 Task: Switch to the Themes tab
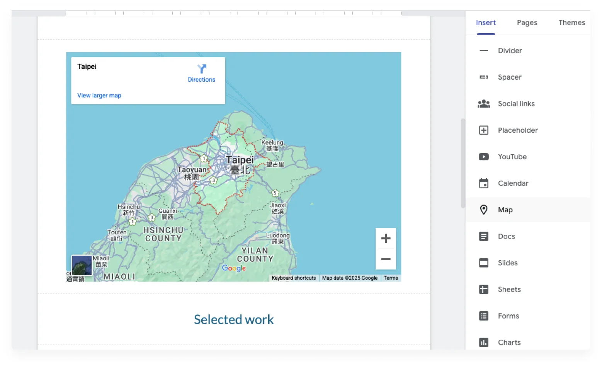click(571, 22)
